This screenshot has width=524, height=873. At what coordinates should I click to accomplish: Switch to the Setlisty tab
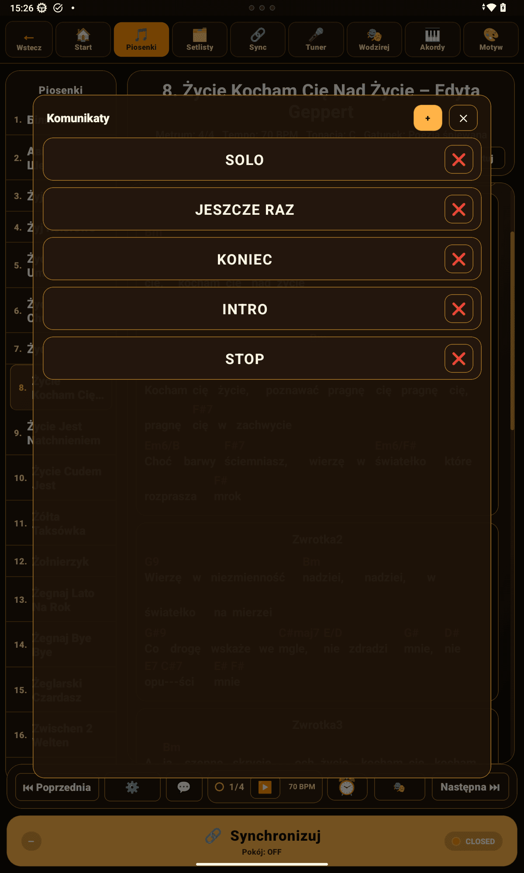(x=200, y=40)
